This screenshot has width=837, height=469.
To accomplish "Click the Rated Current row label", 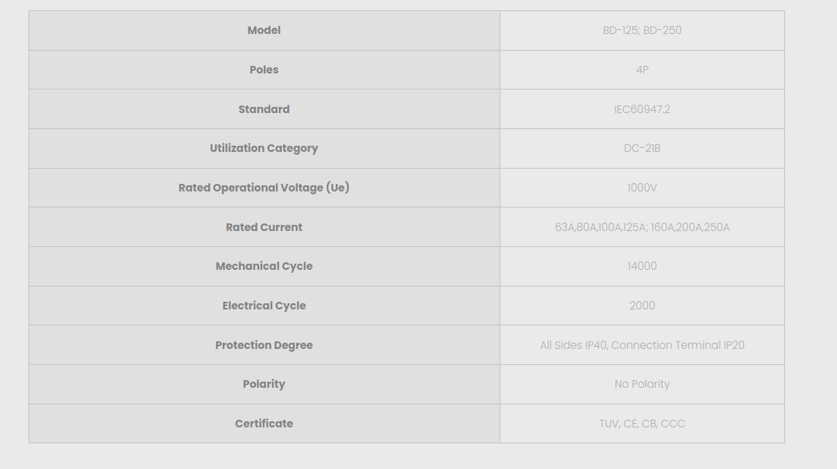I will tap(264, 227).
